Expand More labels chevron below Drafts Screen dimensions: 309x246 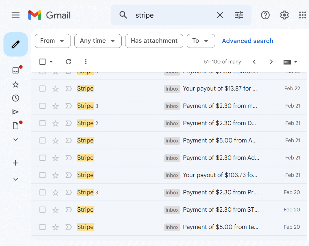pyautogui.click(x=16, y=139)
